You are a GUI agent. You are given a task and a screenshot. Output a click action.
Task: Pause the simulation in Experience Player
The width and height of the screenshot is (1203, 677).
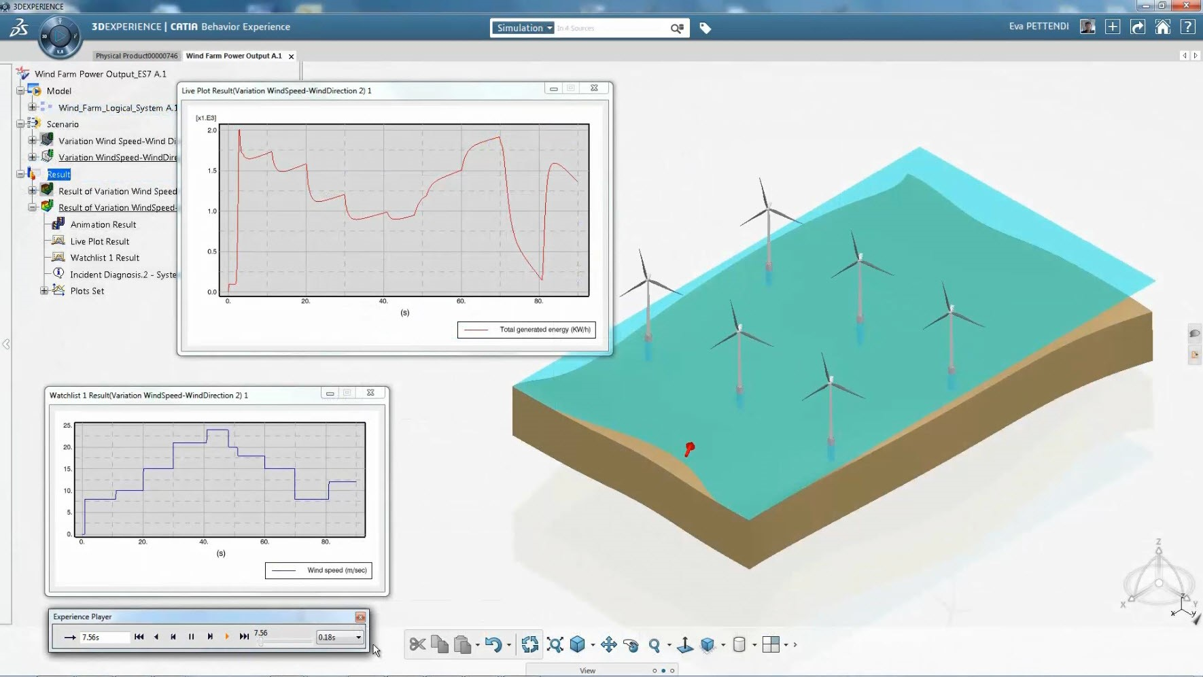click(191, 637)
